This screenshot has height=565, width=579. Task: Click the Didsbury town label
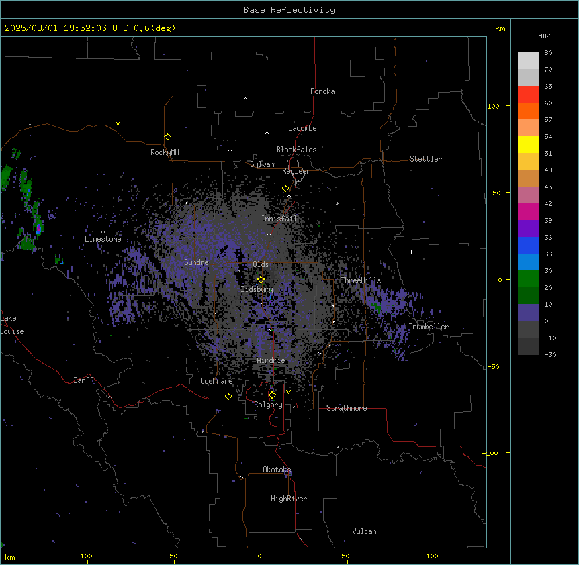click(x=257, y=289)
